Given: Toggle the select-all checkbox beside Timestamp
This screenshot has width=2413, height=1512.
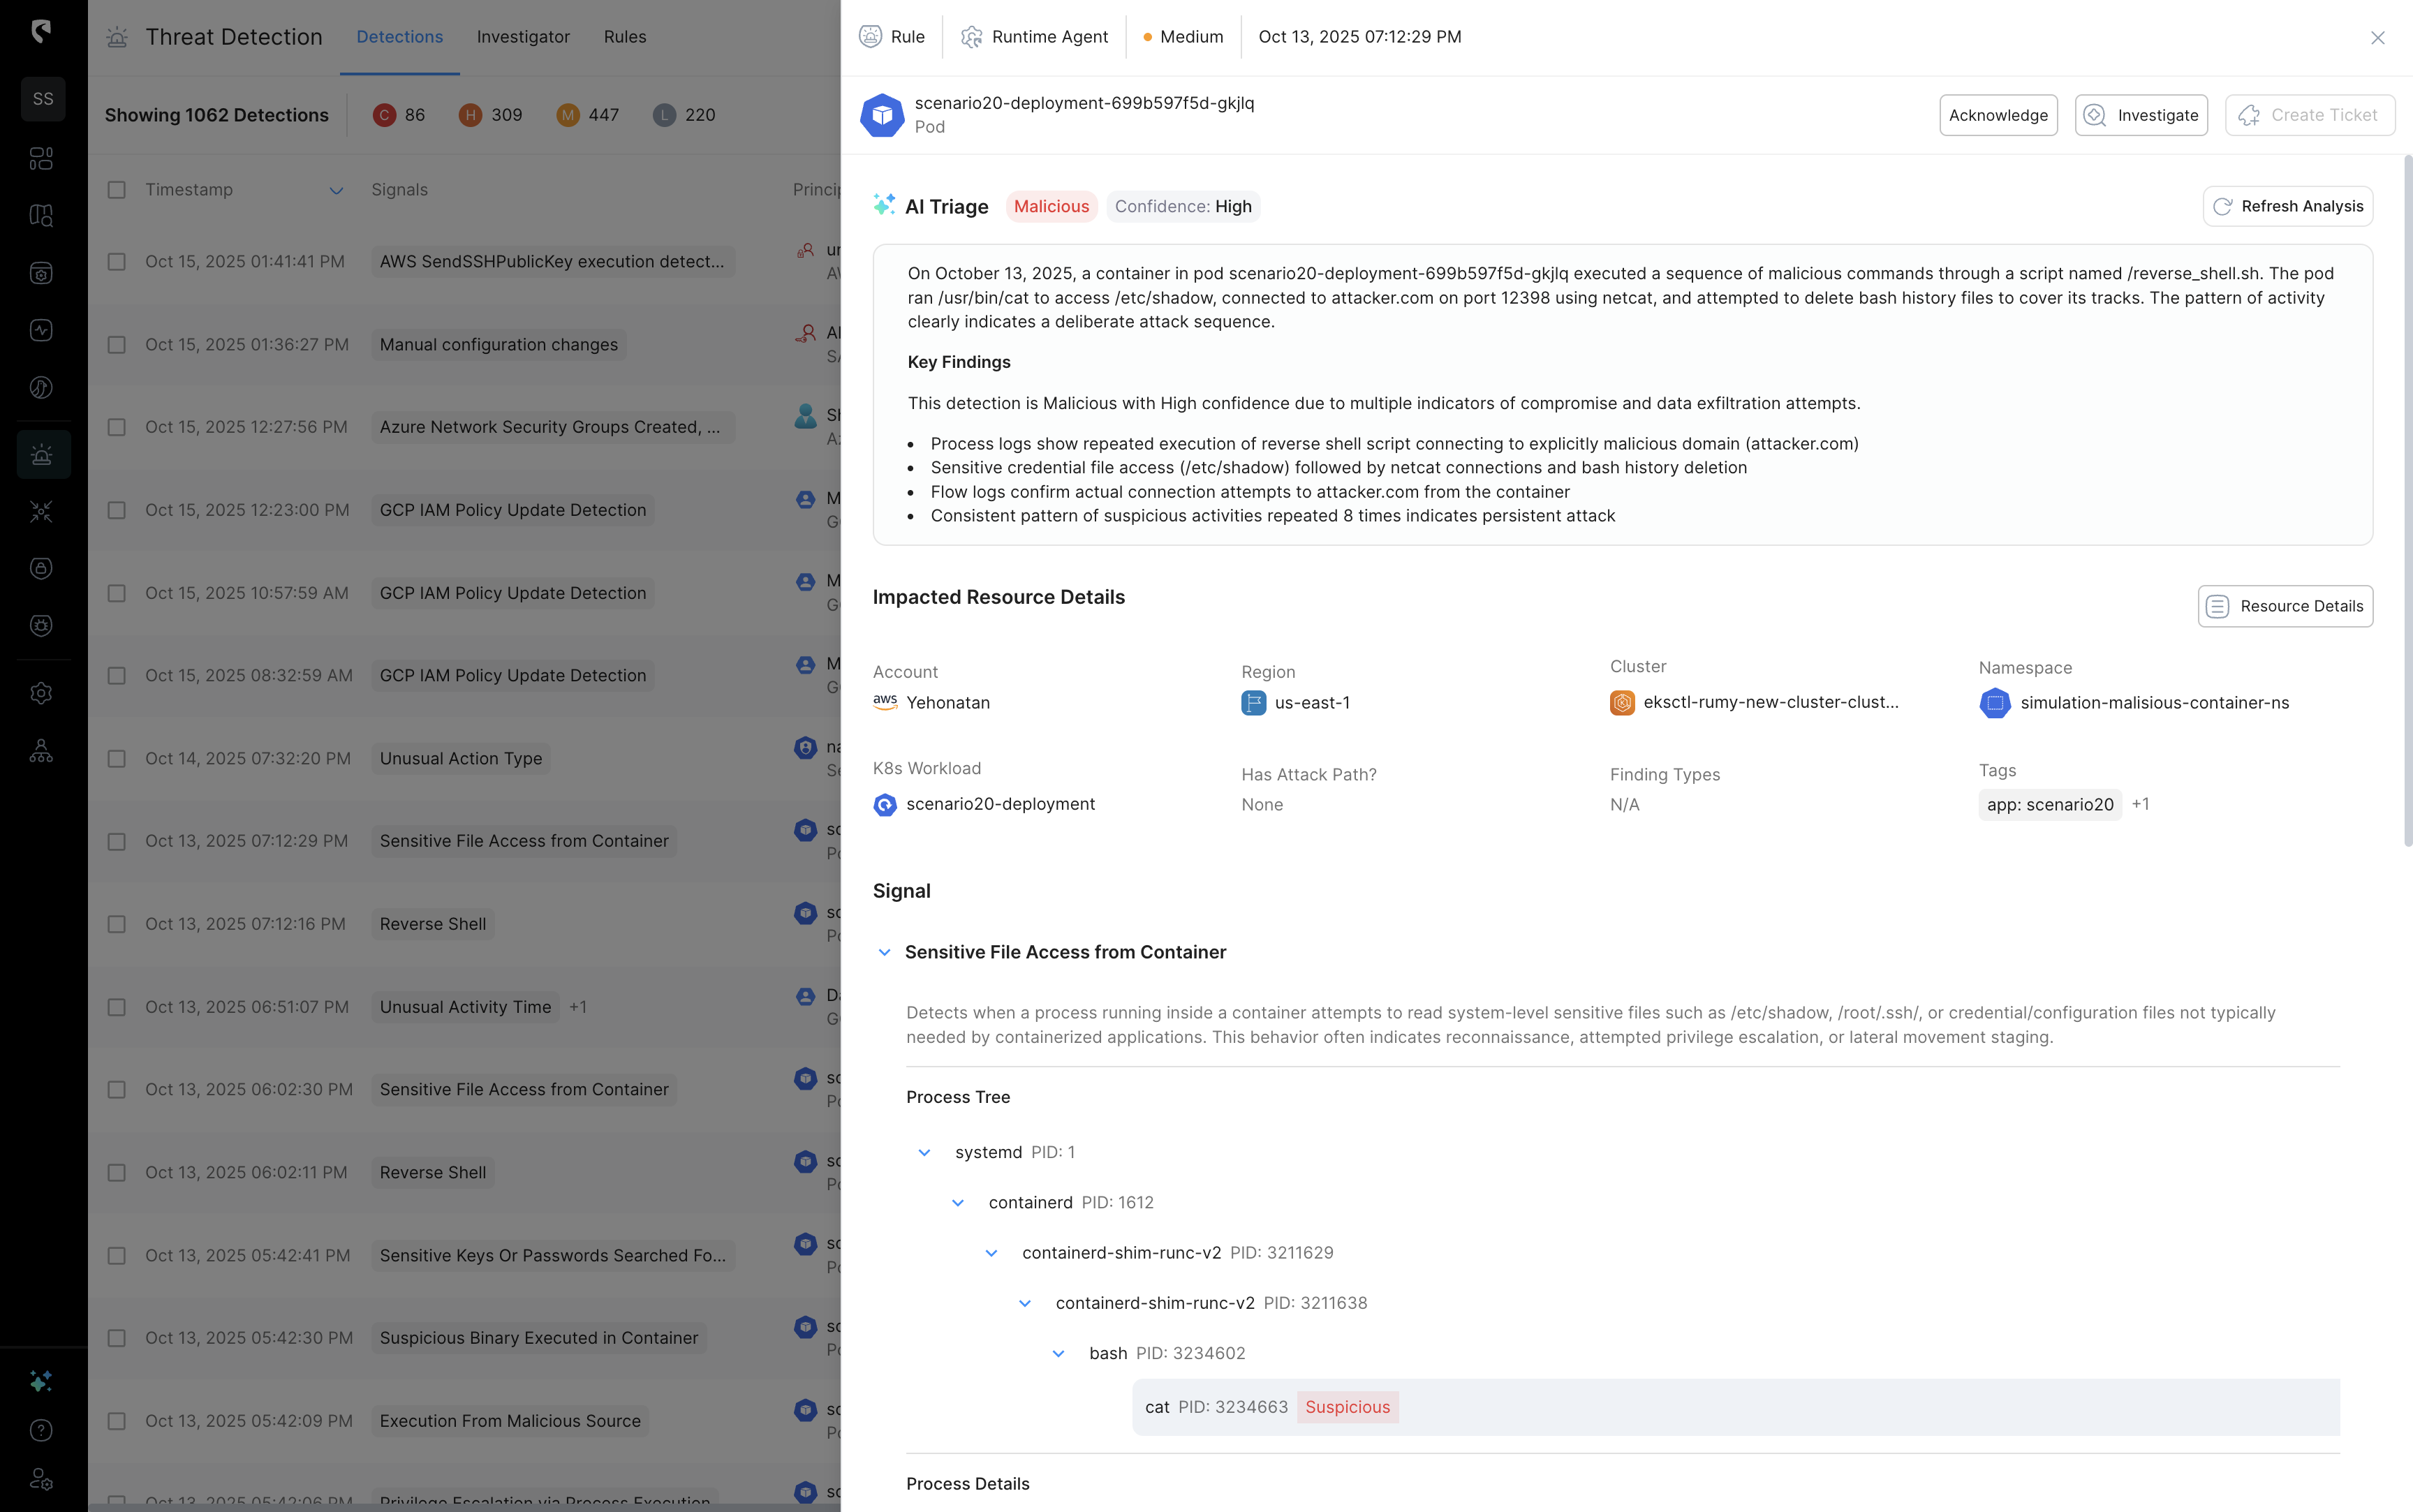Looking at the screenshot, I should 117,190.
